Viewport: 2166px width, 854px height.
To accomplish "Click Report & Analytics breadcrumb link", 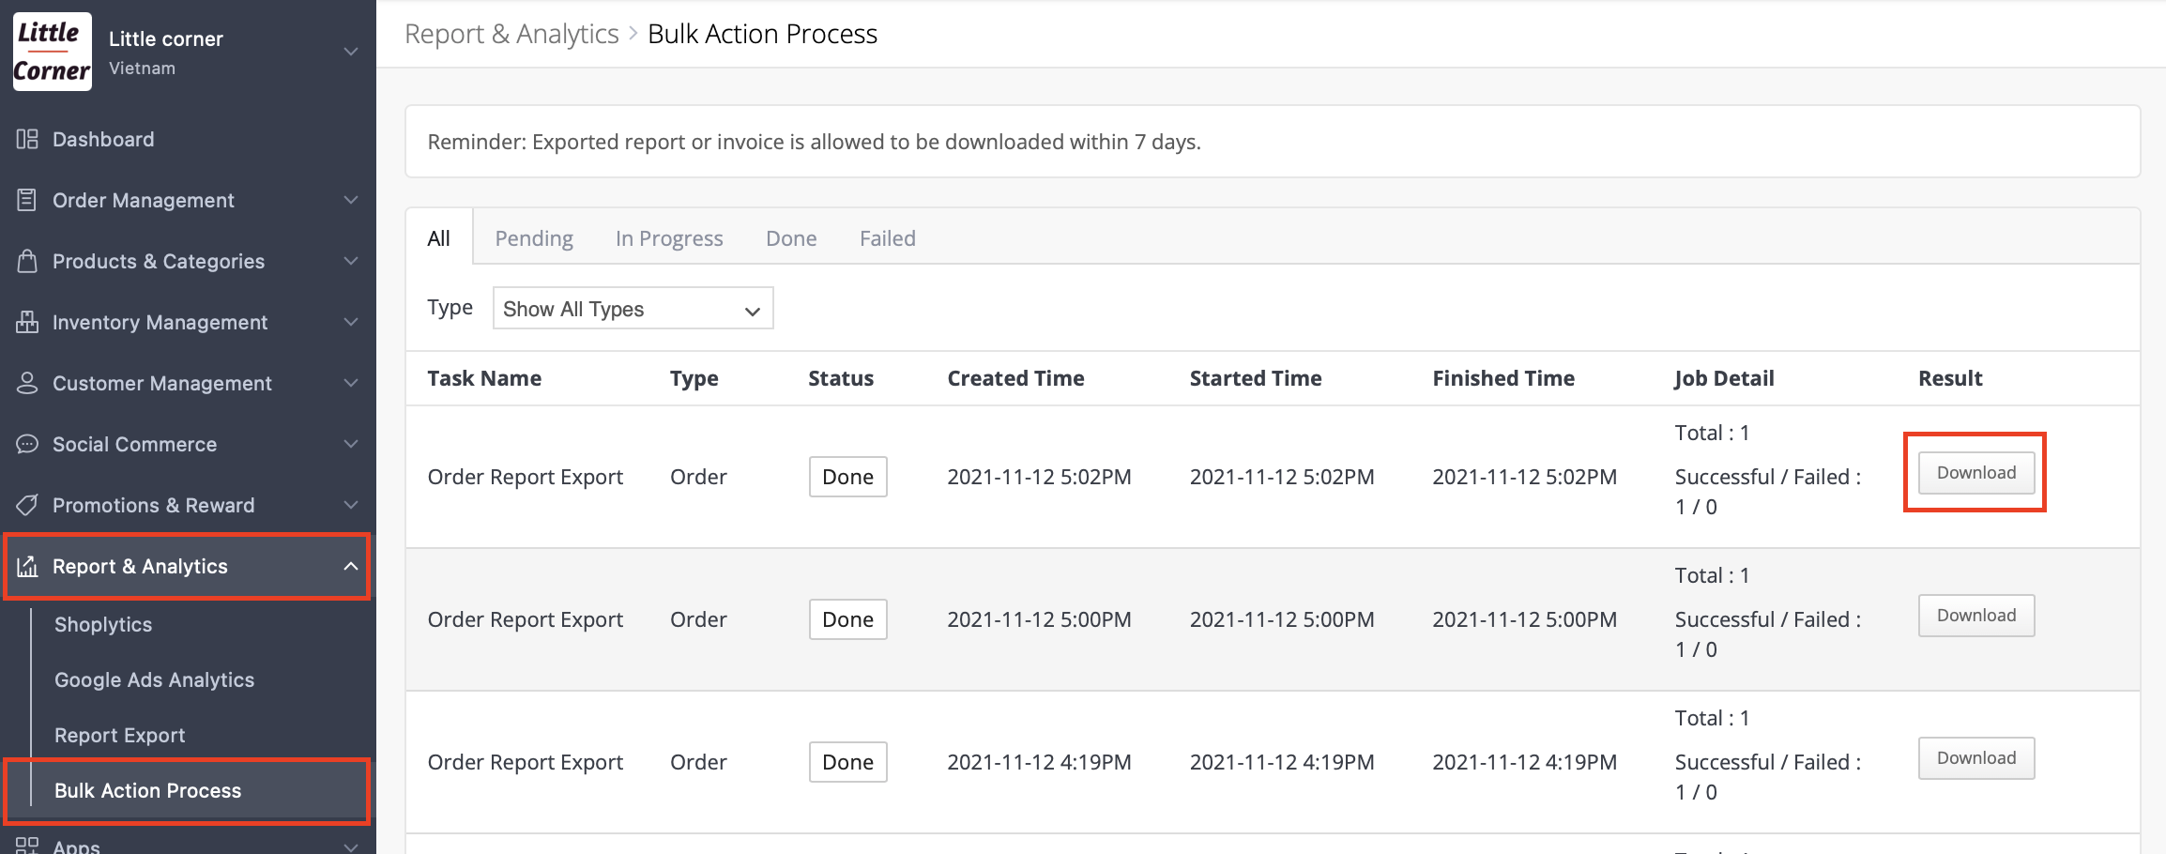I will 511,34.
